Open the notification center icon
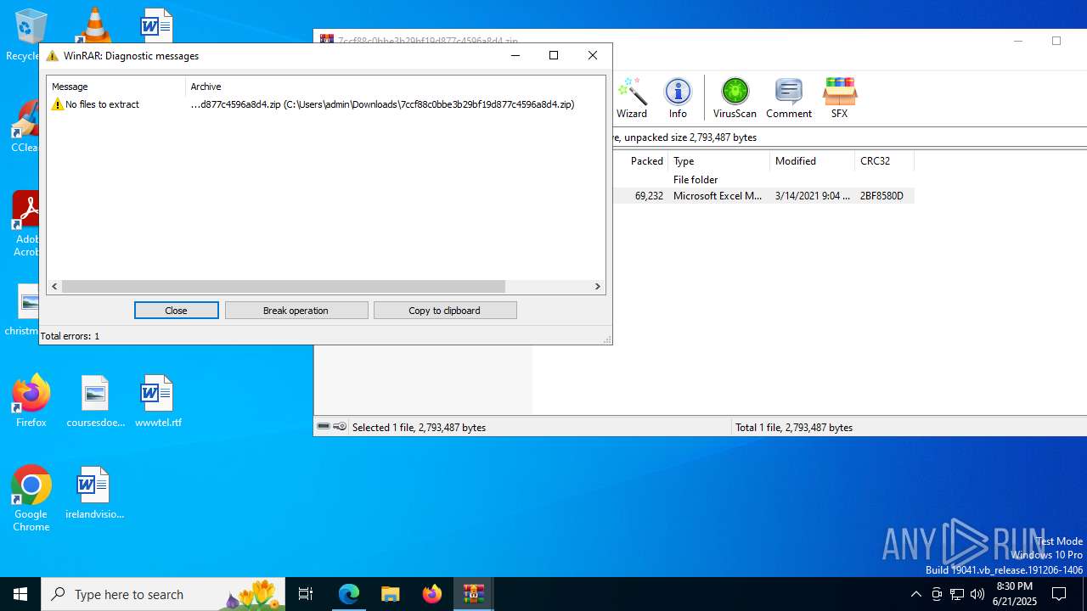 (x=1059, y=594)
